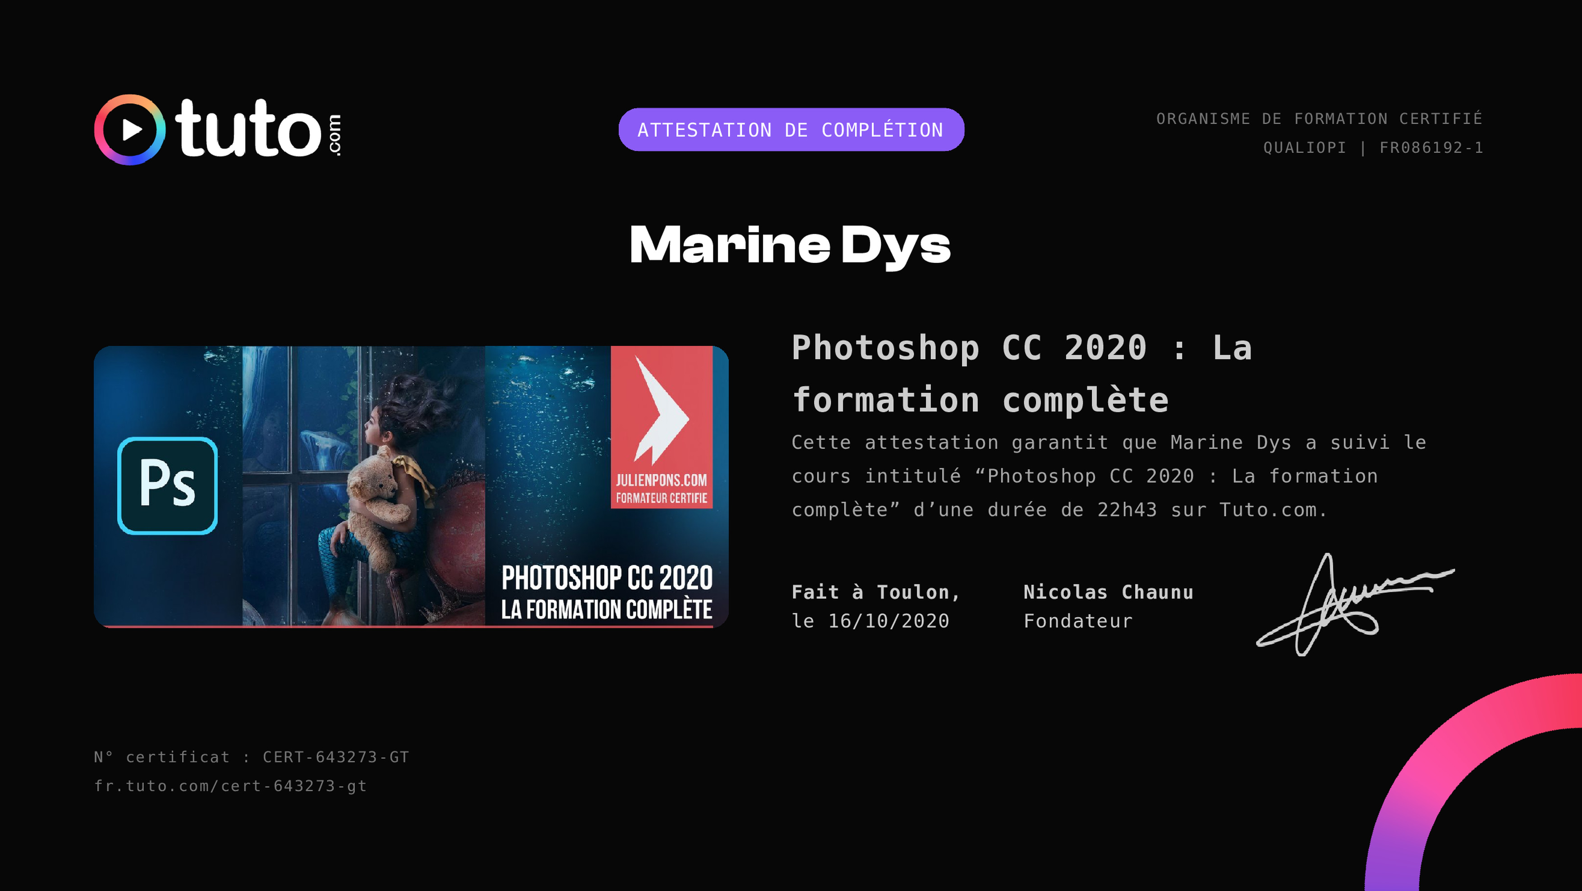Click the red Julienpons.com arrow badge
Screen dimensions: 1582x891
[662, 427]
